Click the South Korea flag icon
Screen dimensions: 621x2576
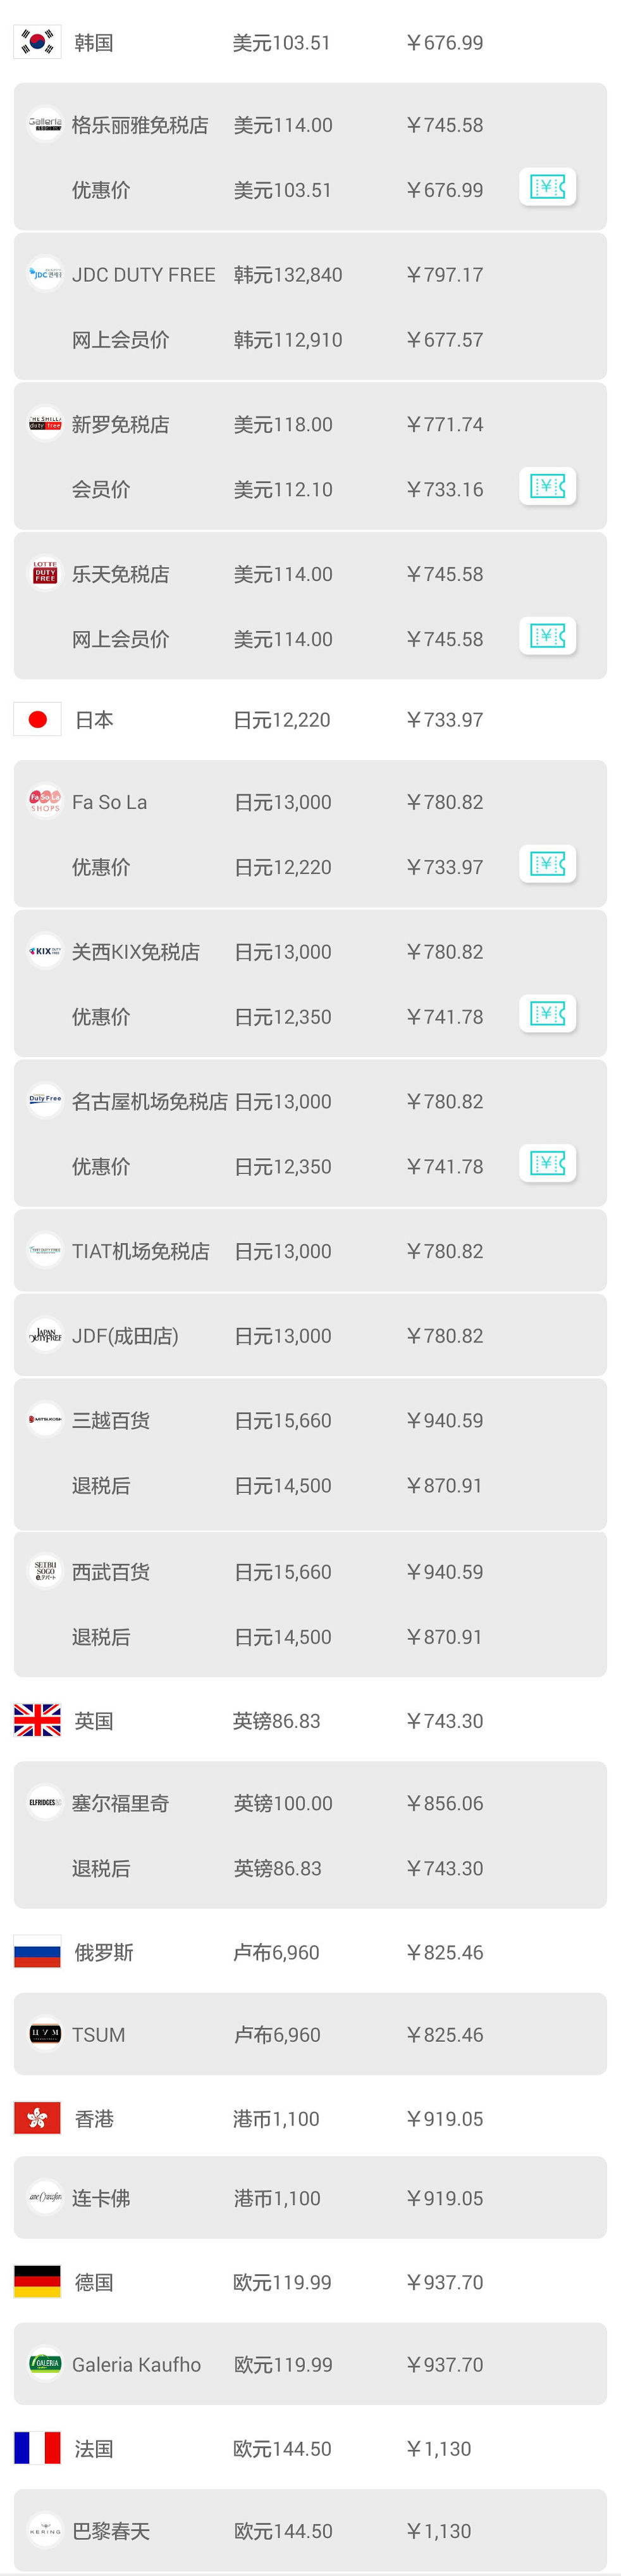click(37, 42)
